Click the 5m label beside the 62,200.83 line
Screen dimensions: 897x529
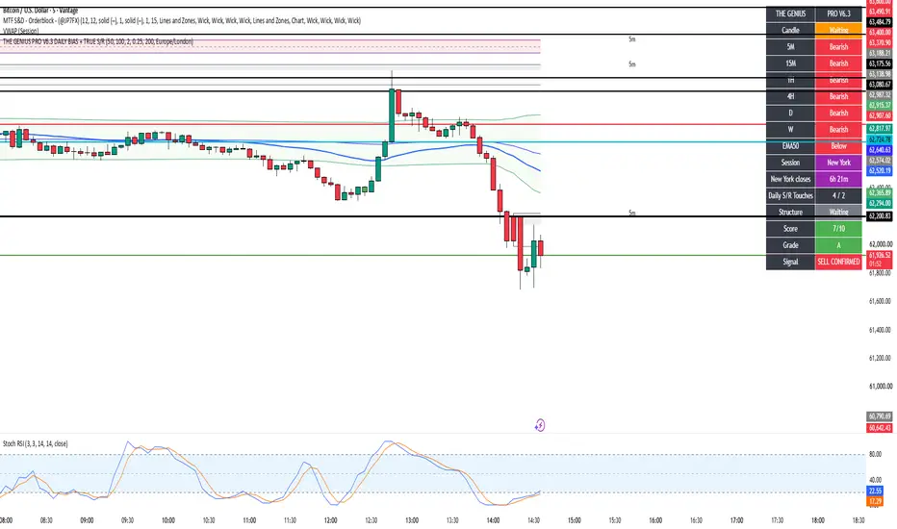pyautogui.click(x=631, y=213)
